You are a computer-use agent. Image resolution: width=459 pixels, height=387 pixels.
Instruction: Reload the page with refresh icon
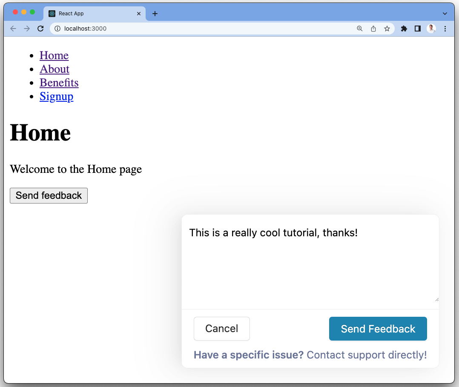40,29
